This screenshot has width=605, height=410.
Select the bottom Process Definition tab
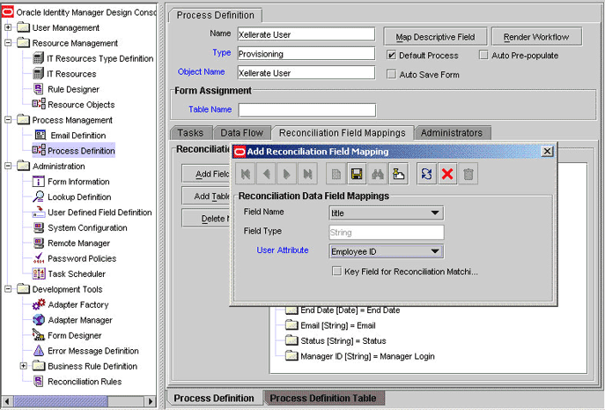click(x=214, y=398)
